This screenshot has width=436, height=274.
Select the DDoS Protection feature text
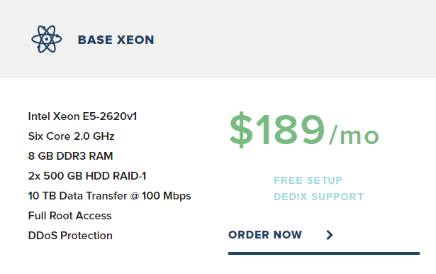(x=70, y=236)
